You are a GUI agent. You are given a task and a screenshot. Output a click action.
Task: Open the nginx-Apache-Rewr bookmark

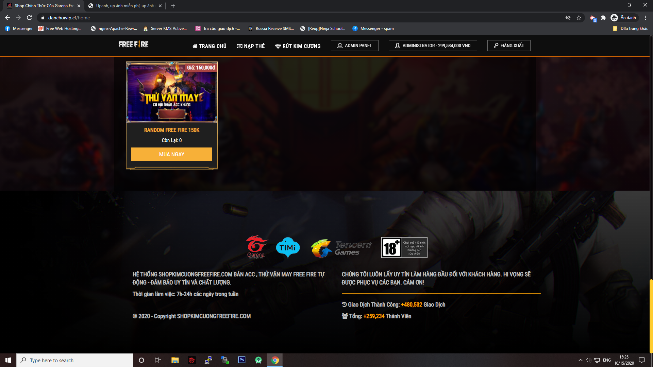(x=114, y=29)
